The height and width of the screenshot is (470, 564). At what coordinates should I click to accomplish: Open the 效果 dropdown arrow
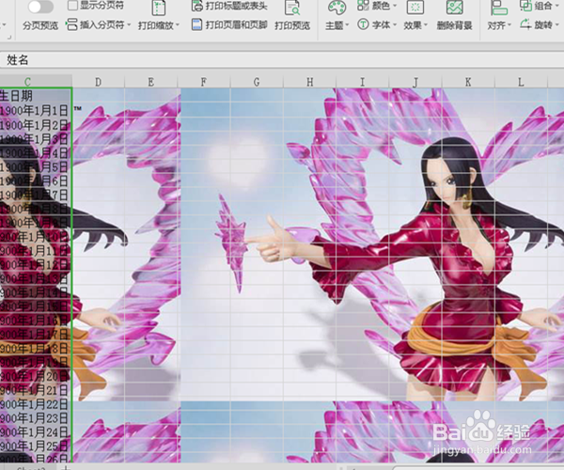click(x=426, y=25)
